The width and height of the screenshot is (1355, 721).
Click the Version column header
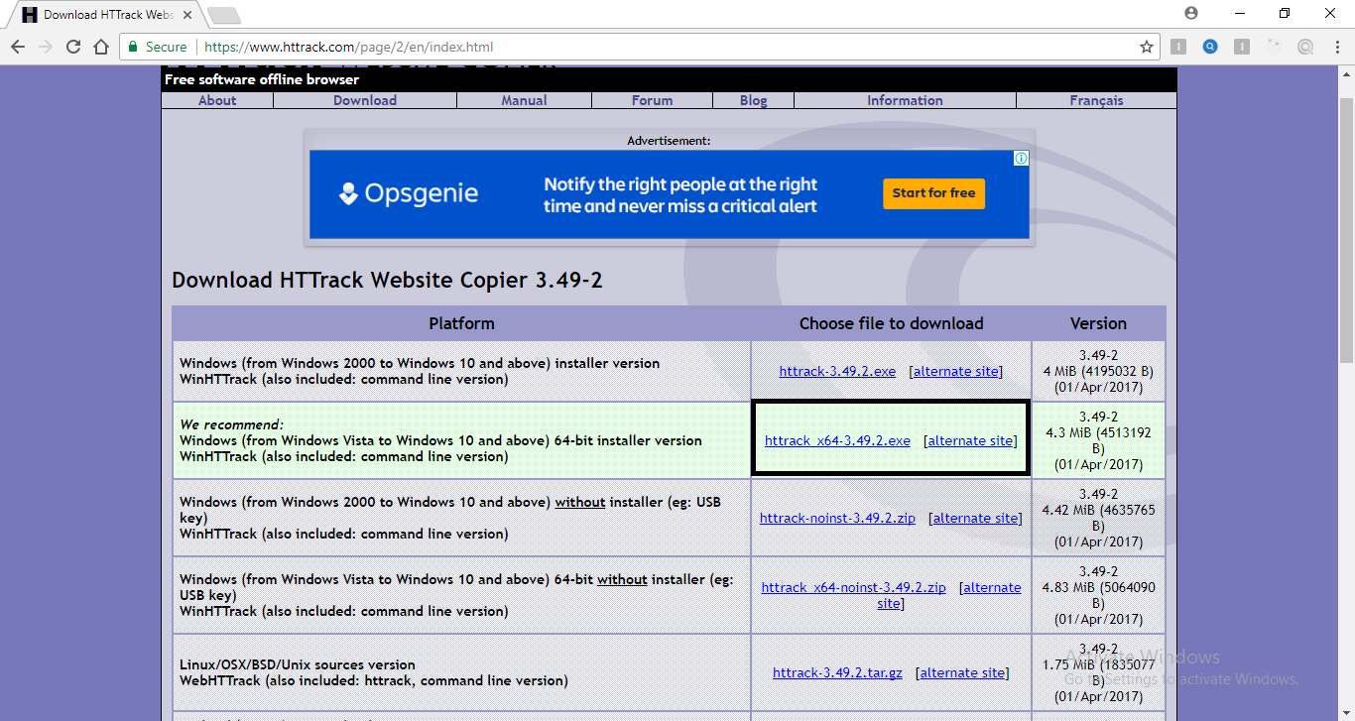coord(1098,323)
